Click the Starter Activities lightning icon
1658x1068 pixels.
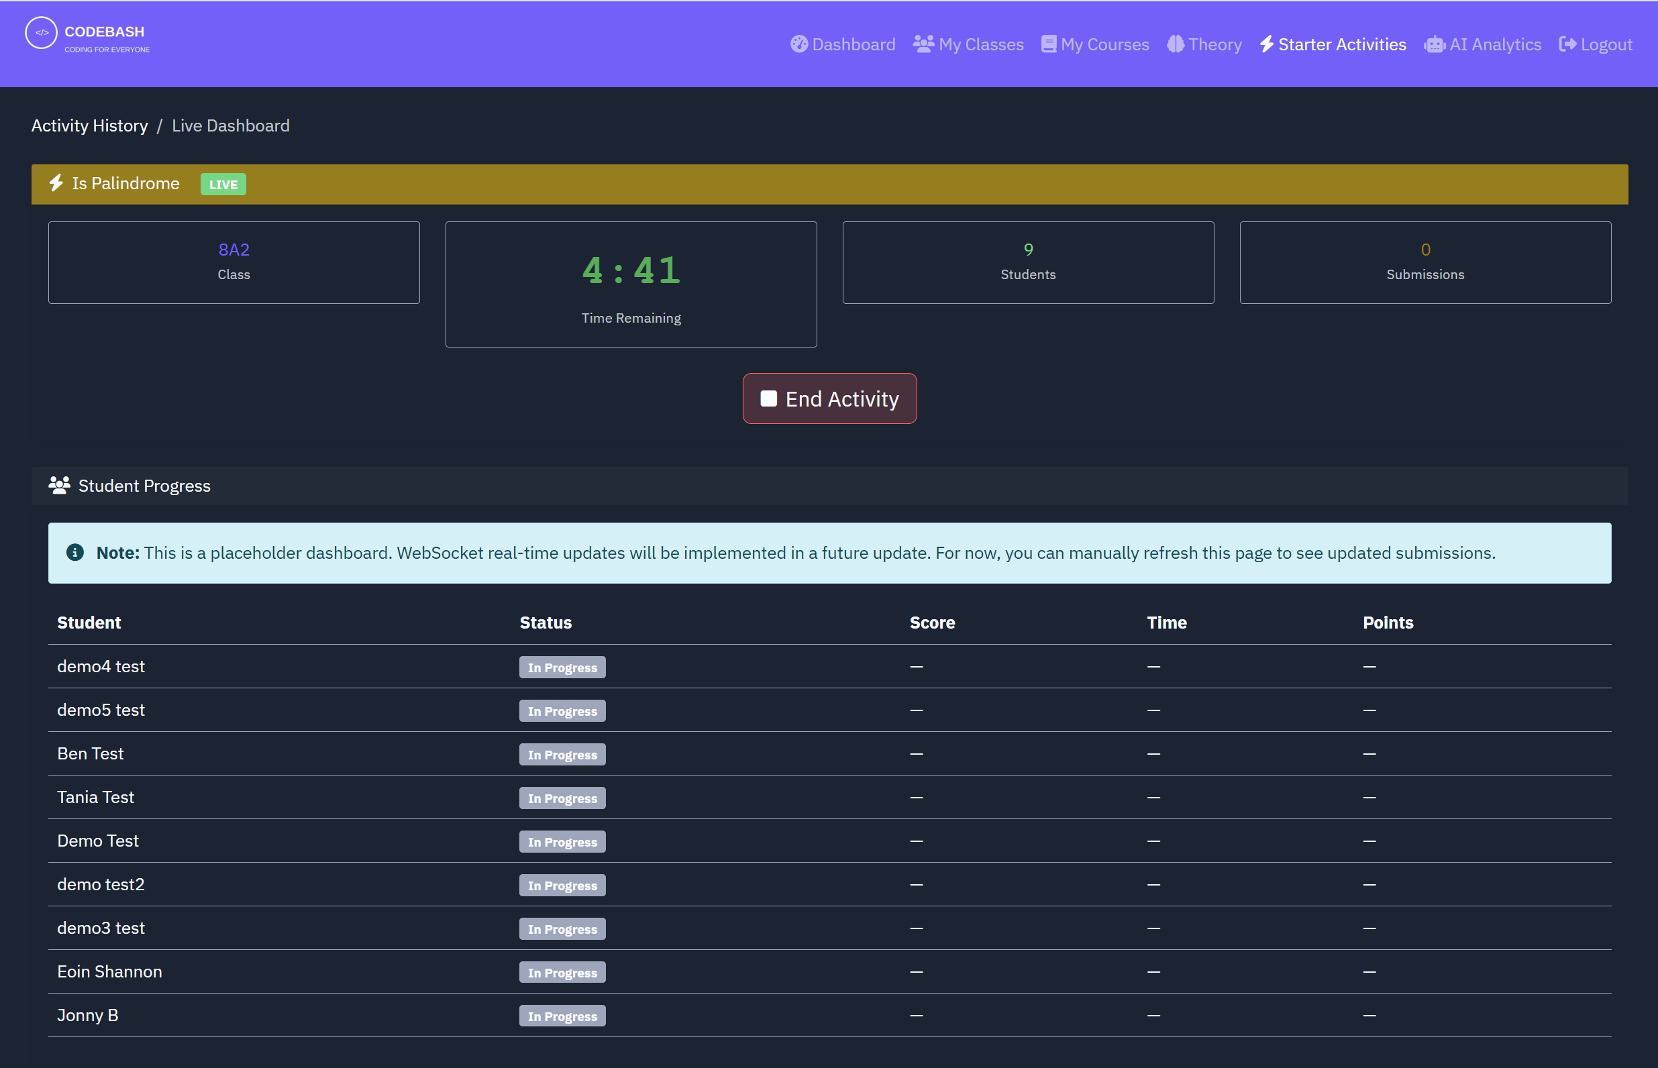coord(1266,44)
